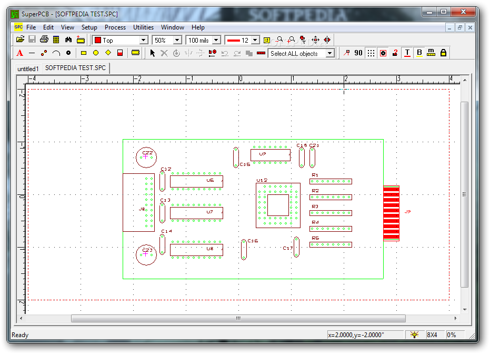This screenshot has height=354, width=490.
Task: Add component with yellow chip plus icon
Action: tap(81, 40)
